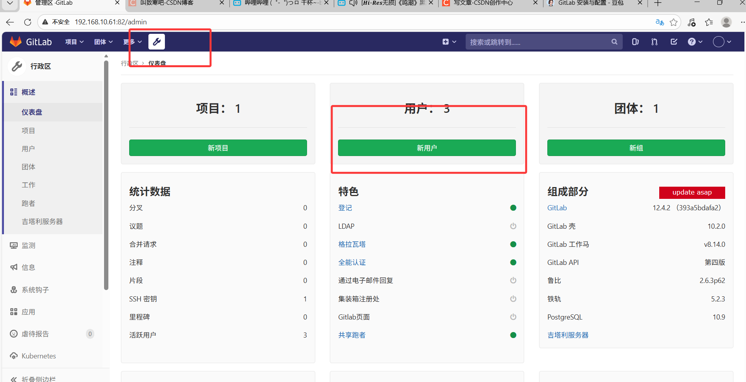Select 吉塔利服务器 in the sidebar
This screenshot has width=746, height=382.
click(x=42, y=222)
